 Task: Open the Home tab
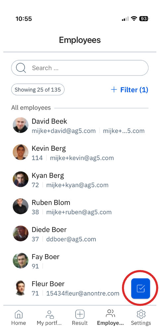19,317
